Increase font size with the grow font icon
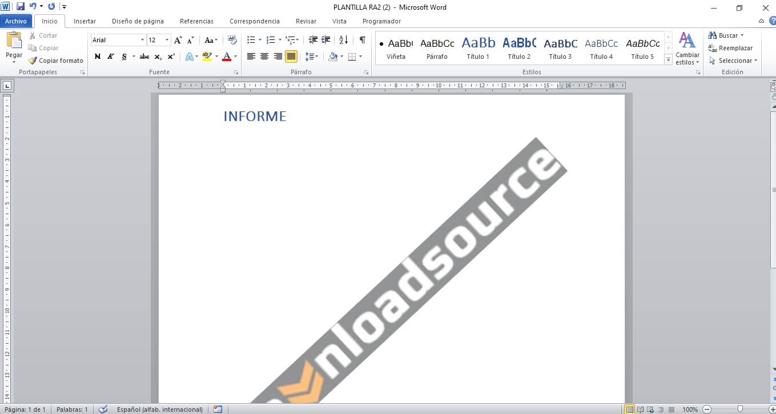The image size is (776, 414). (x=178, y=40)
